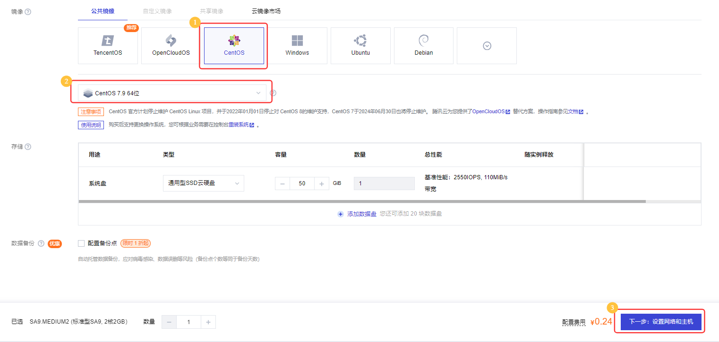
Task: Click the 基准性能:2550IOPS, 110MiB/s text
Action: tap(466, 177)
